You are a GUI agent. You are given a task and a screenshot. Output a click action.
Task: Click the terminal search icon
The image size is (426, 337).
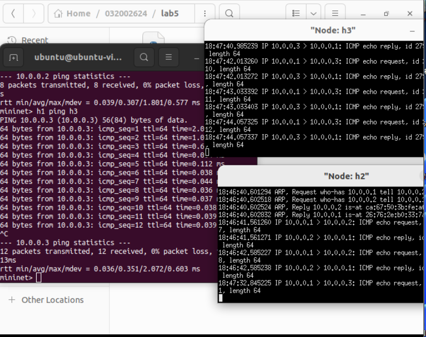[144, 57]
